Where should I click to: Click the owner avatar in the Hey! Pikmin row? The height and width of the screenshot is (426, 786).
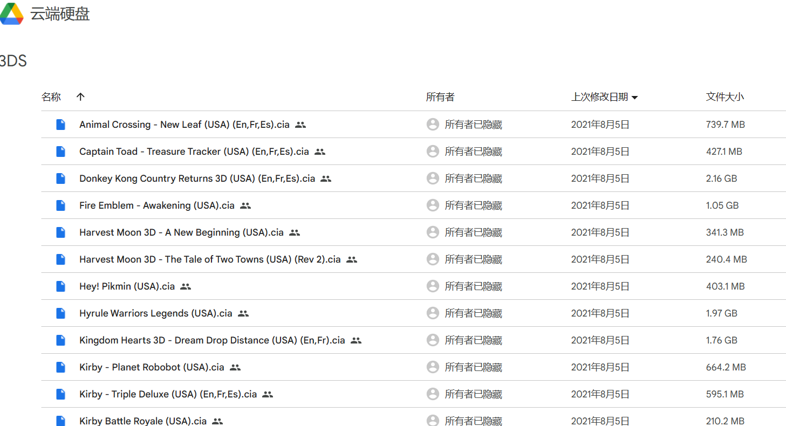(x=433, y=286)
